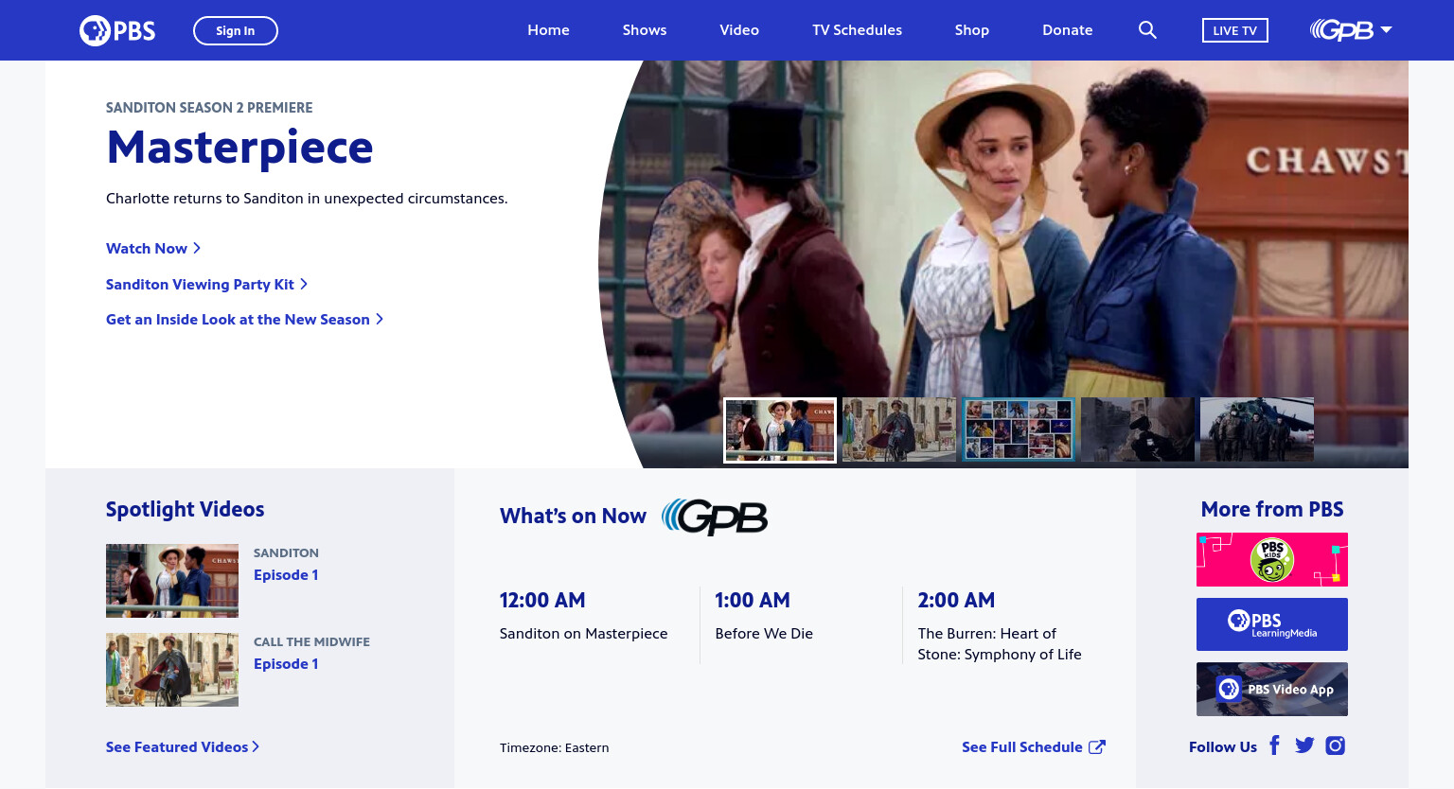Open LIVE TV button
Image resolution: width=1454 pixels, height=789 pixels.
(1235, 30)
